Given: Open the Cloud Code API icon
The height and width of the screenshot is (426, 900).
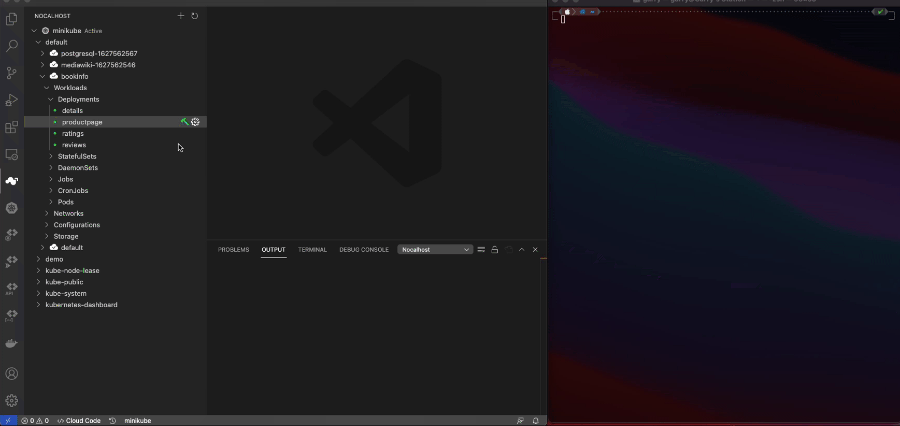Looking at the screenshot, I should coord(12,289).
